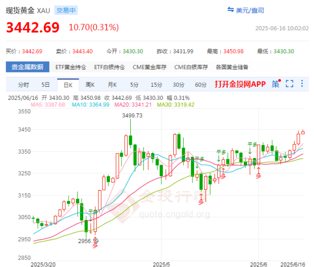Click the timestamp 2025-06-16 10:02:02

pos(282,28)
